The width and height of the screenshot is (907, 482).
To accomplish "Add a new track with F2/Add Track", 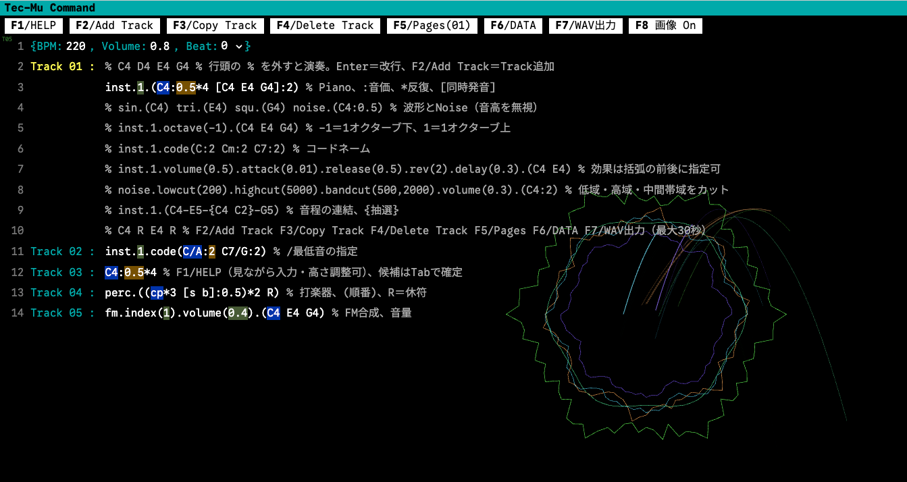I will pos(115,26).
